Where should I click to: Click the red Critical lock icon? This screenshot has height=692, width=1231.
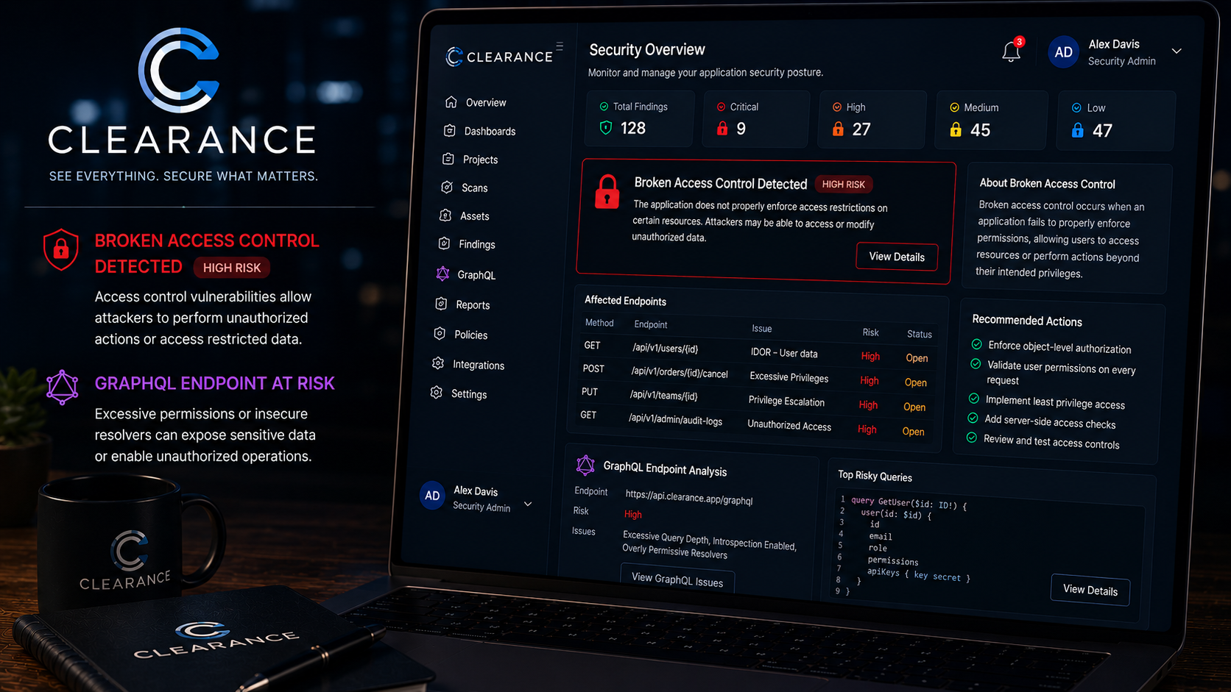tap(722, 129)
